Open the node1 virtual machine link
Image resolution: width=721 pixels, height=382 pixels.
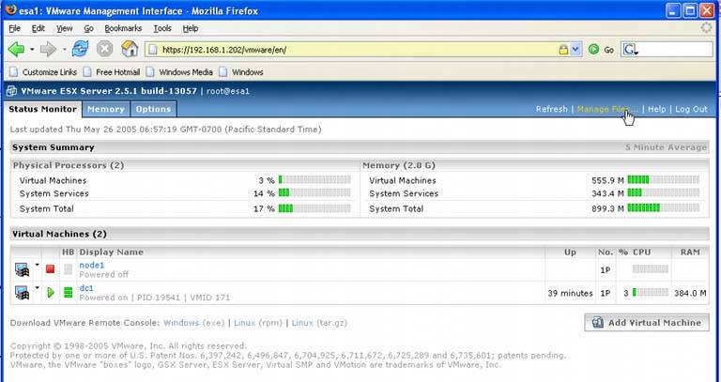click(91, 266)
